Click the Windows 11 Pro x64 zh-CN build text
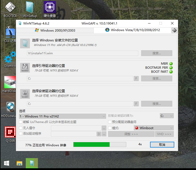The image size is (196, 170). coord(65,45)
